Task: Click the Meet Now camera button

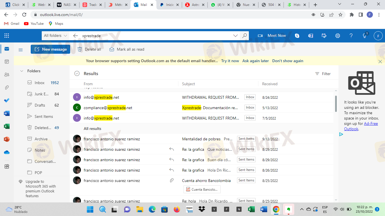Action: pyautogui.click(x=272, y=36)
